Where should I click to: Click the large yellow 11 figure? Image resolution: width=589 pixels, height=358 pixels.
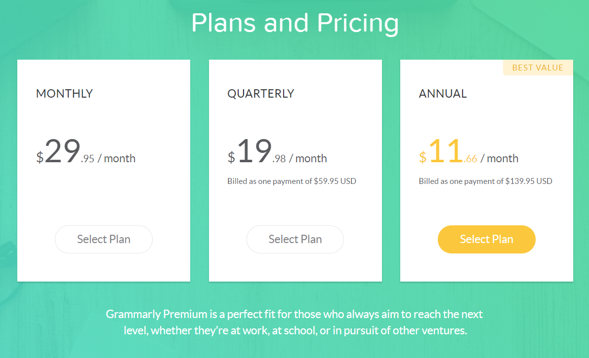(x=446, y=151)
